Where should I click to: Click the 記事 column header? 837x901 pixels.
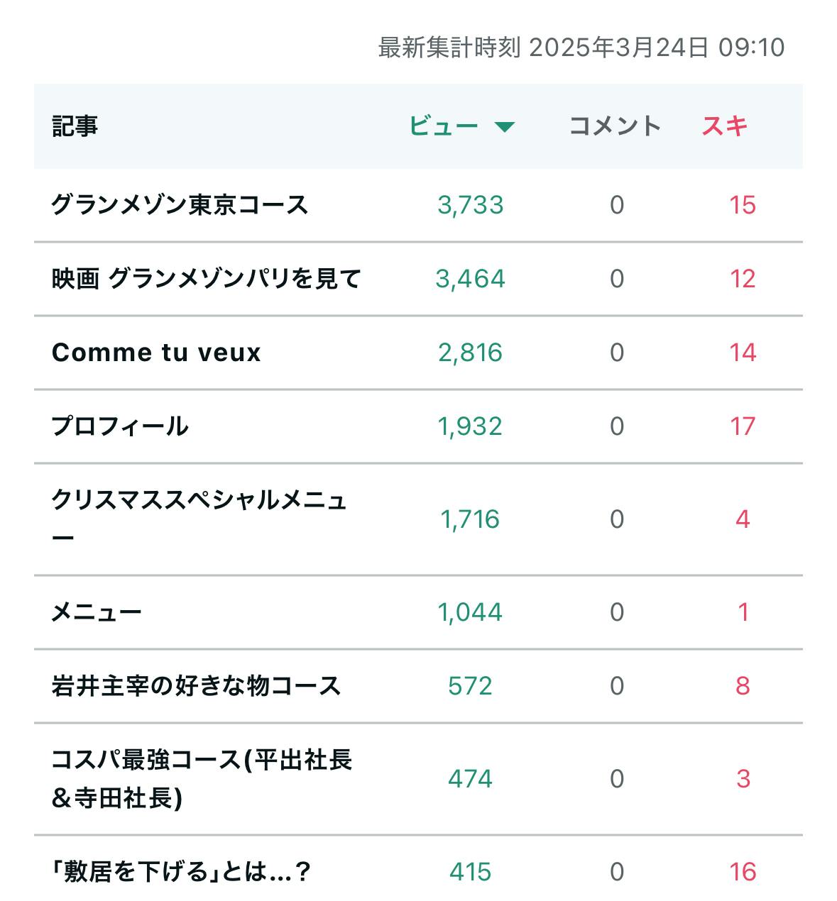[75, 126]
